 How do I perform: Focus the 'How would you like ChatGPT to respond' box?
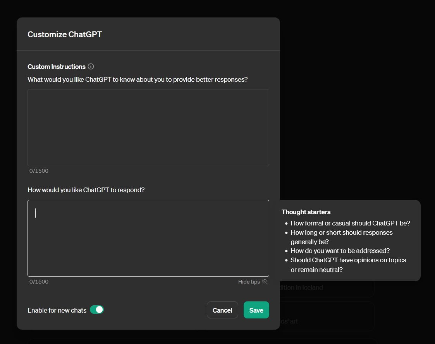tap(148, 238)
